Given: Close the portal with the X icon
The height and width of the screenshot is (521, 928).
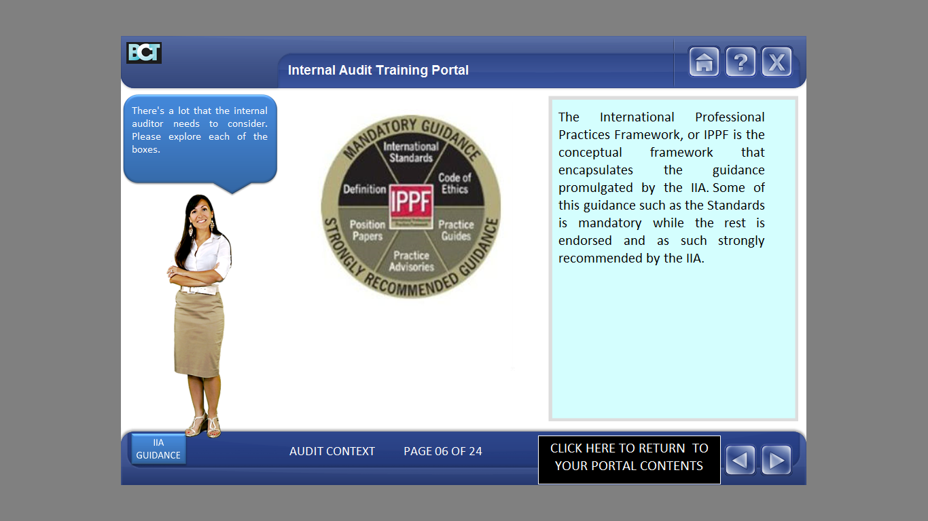Looking at the screenshot, I should click(x=777, y=62).
